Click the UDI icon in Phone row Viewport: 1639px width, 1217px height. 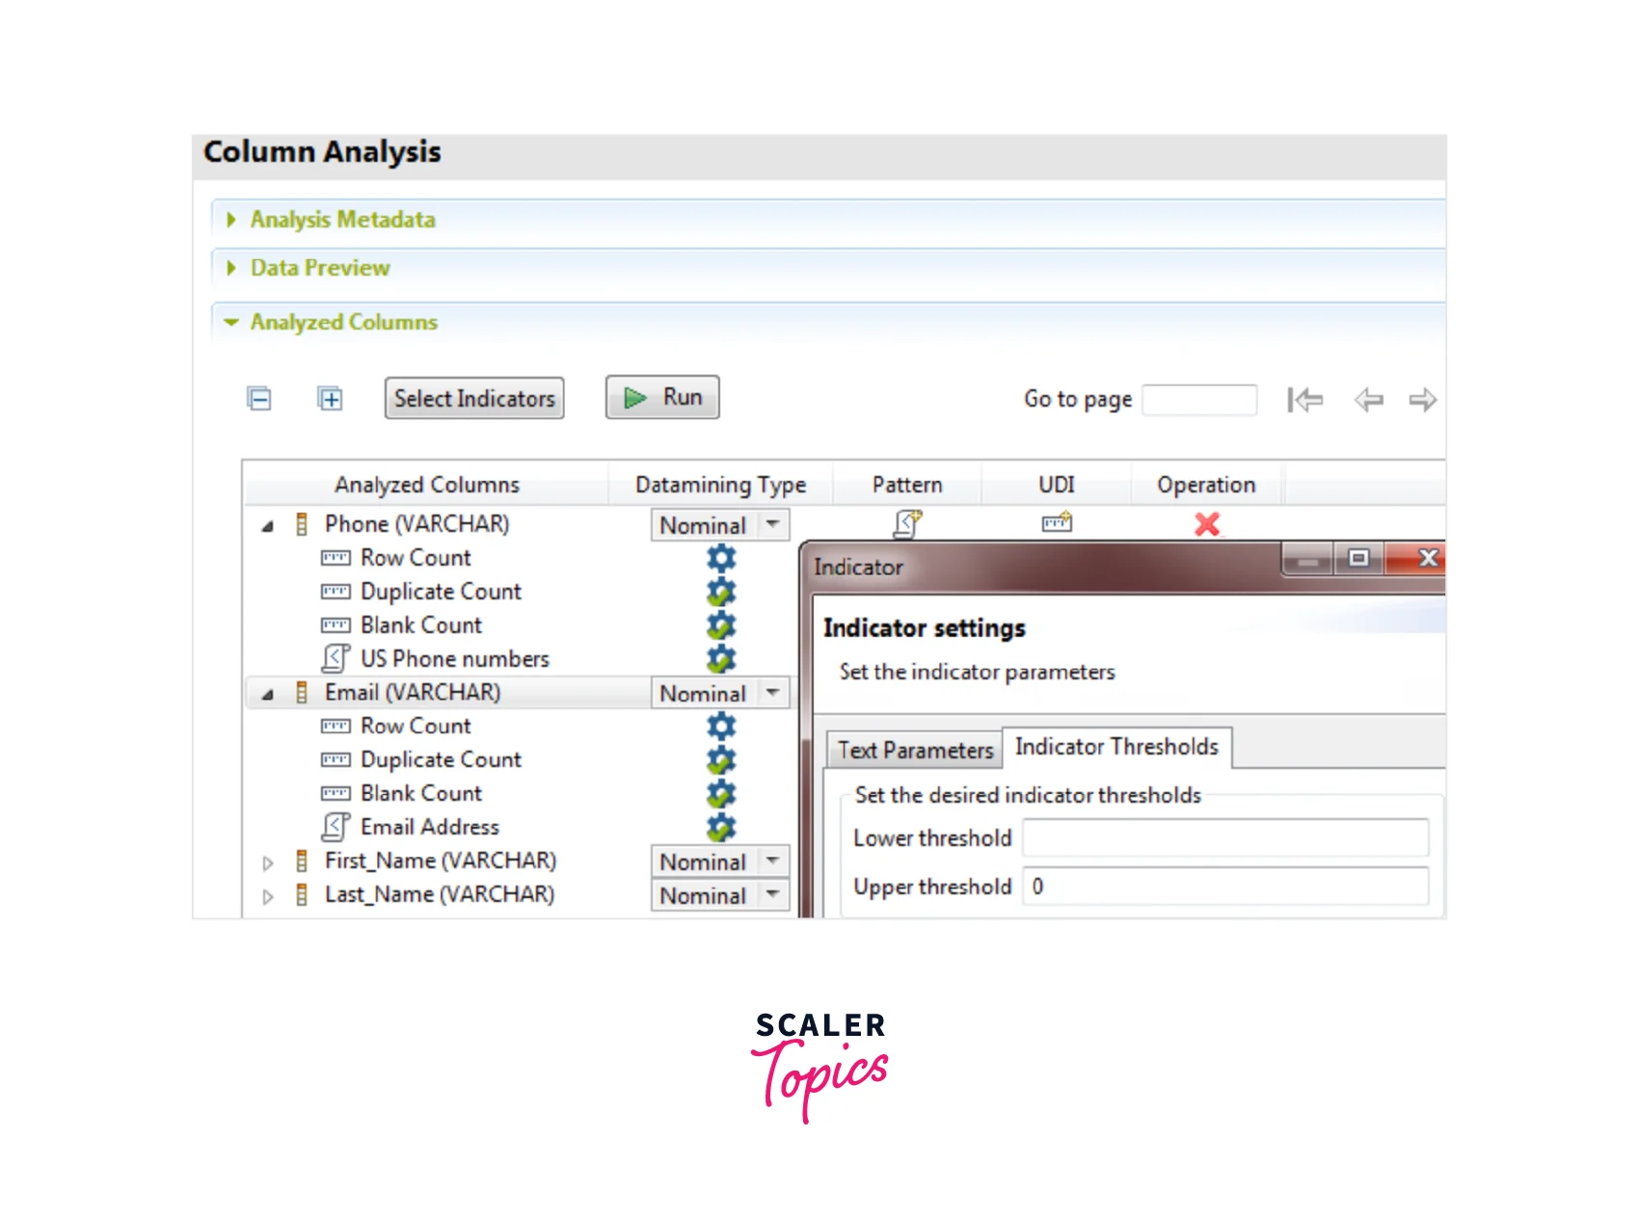(1057, 523)
